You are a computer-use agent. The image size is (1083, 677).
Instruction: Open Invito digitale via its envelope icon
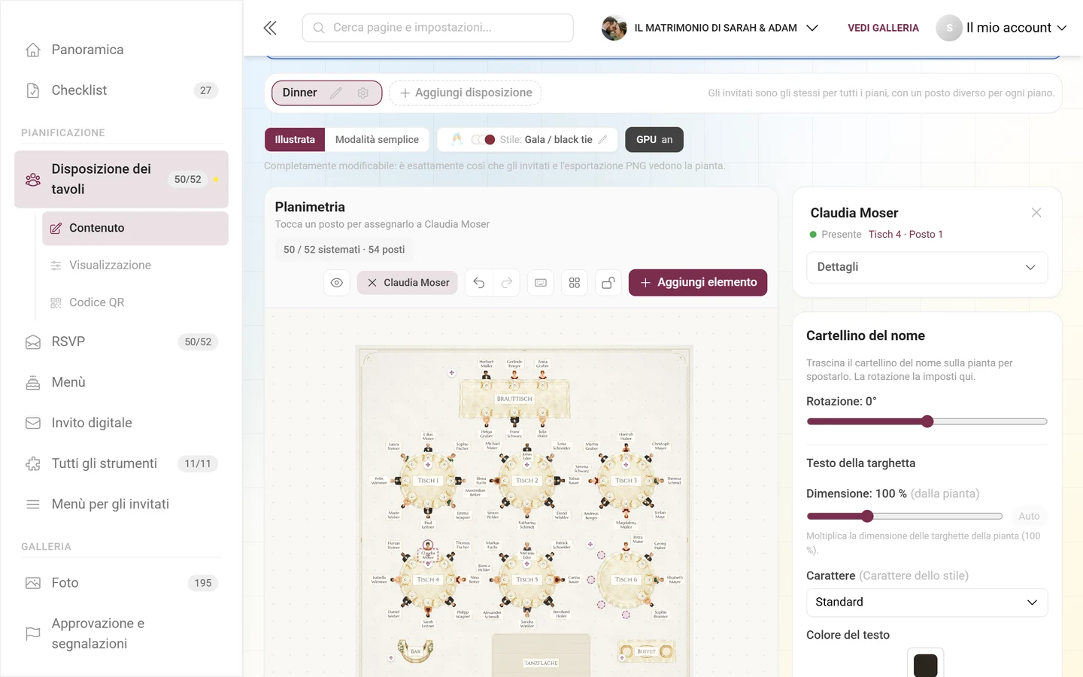point(33,423)
